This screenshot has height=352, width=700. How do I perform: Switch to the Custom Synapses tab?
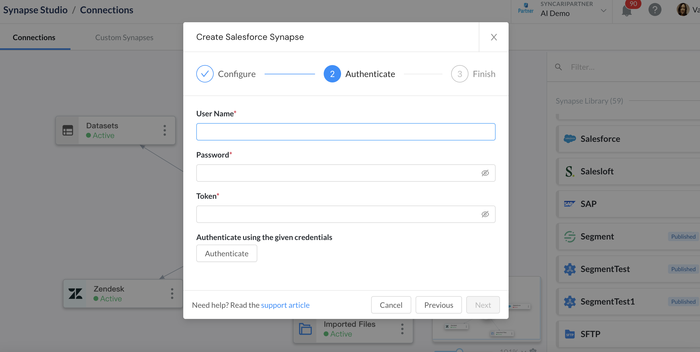(x=124, y=37)
